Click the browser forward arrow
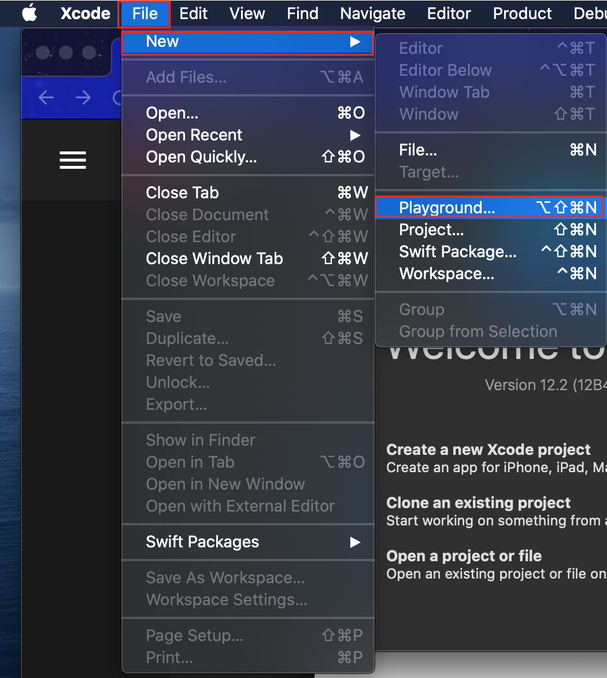 tap(83, 97)
